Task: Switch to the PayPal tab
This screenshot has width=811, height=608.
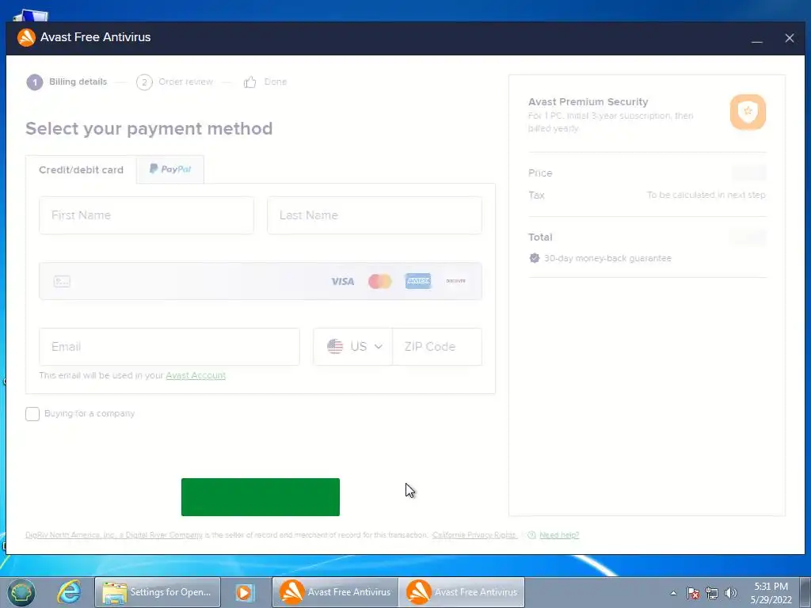Action: coord(170,169)
